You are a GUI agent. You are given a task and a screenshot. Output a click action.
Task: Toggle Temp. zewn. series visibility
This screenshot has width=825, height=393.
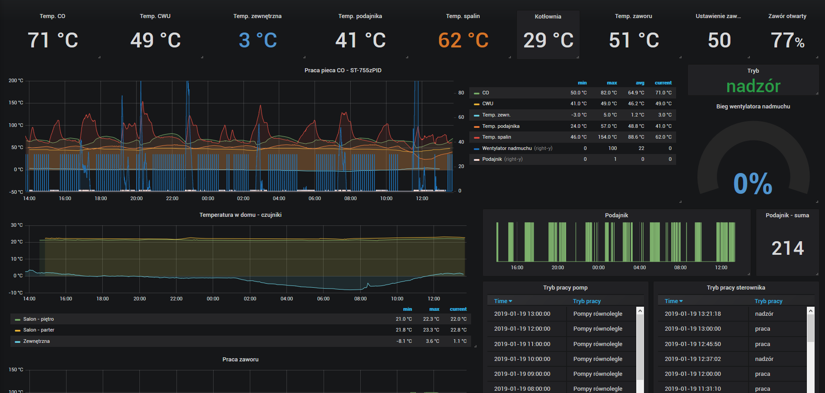pos(496,115)
